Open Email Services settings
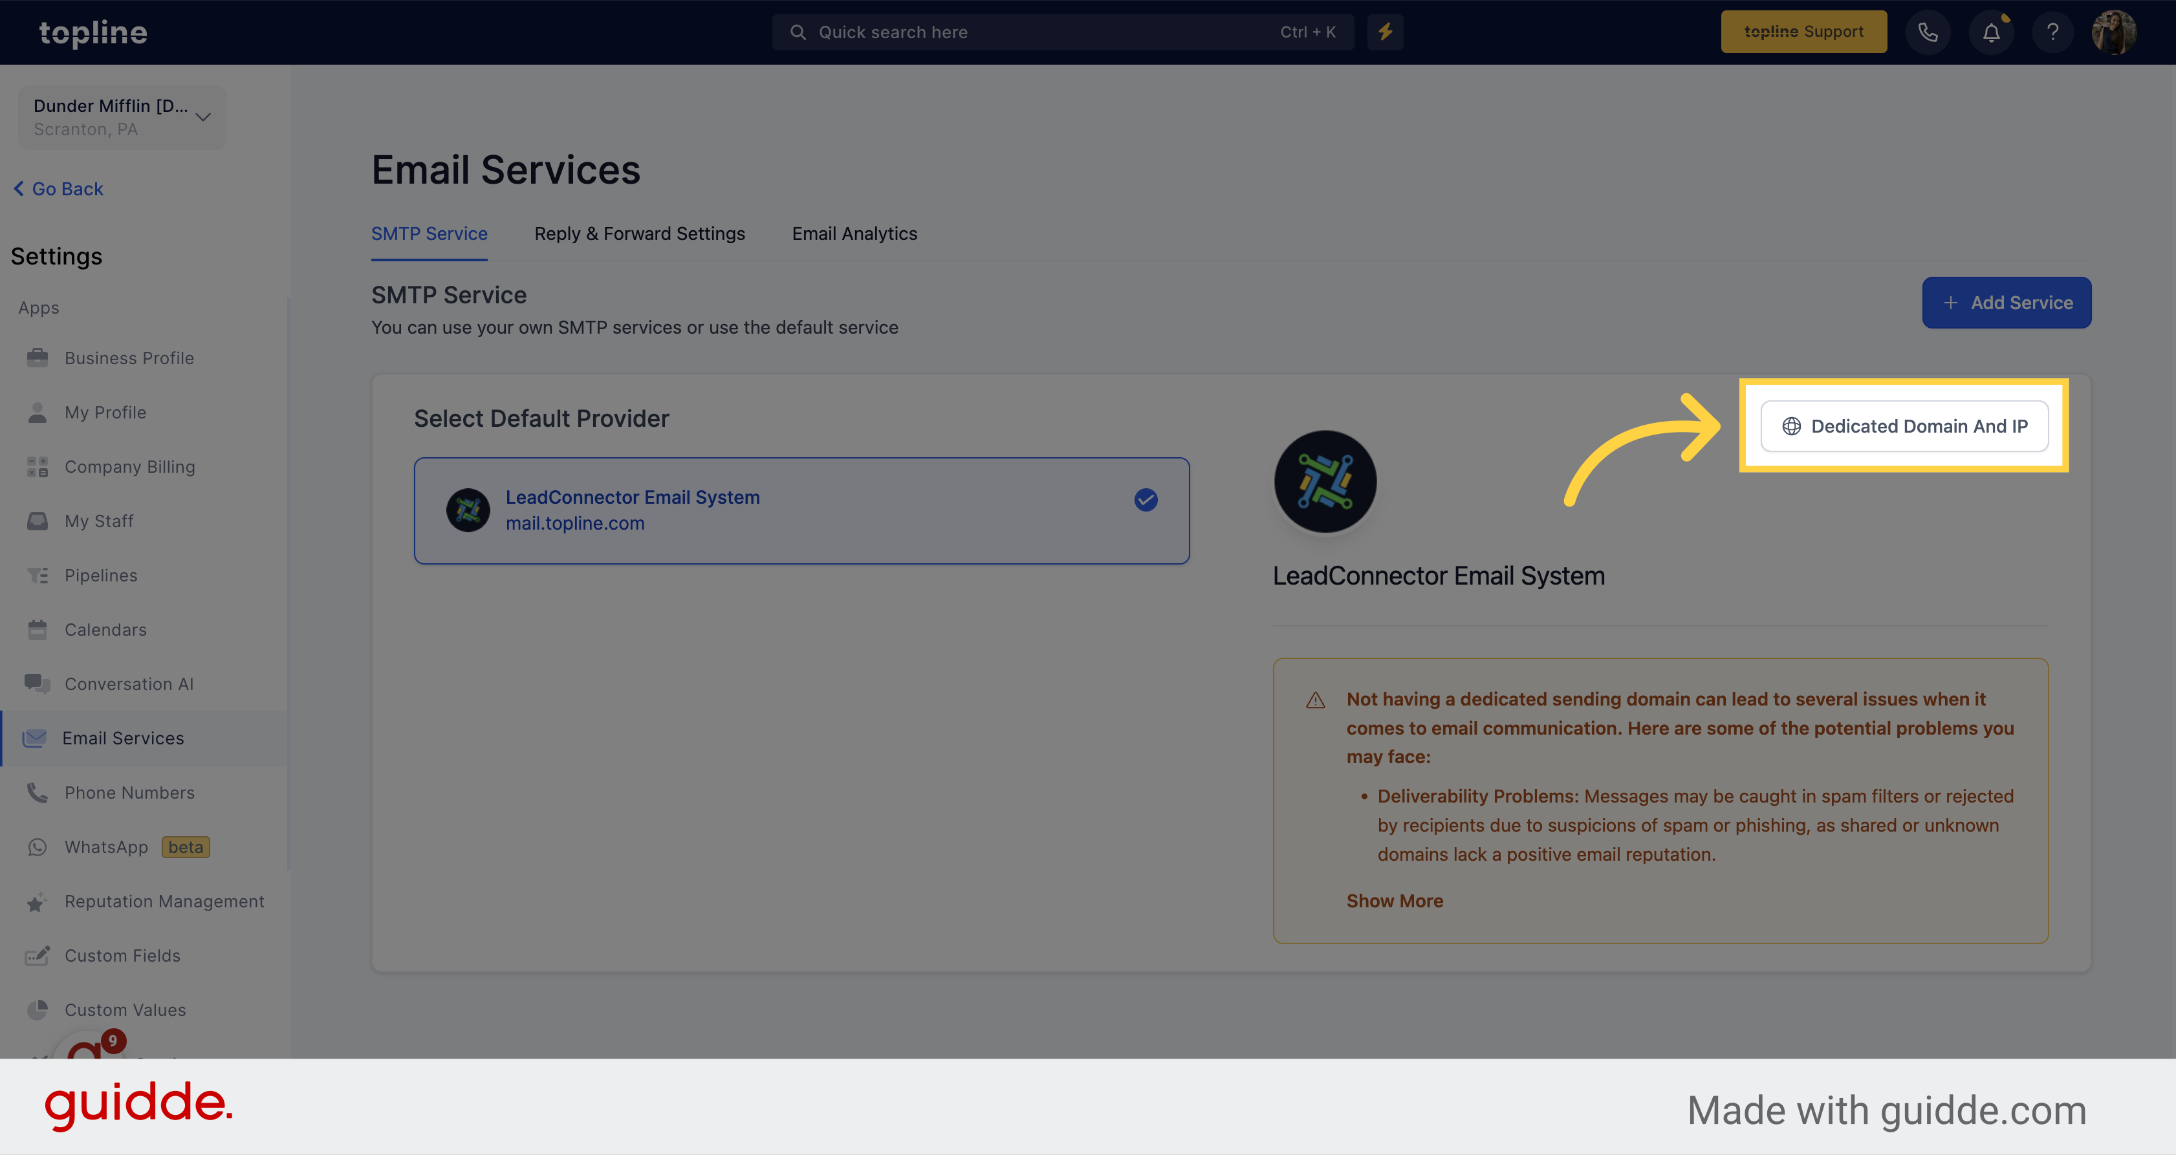 point(144,738)
